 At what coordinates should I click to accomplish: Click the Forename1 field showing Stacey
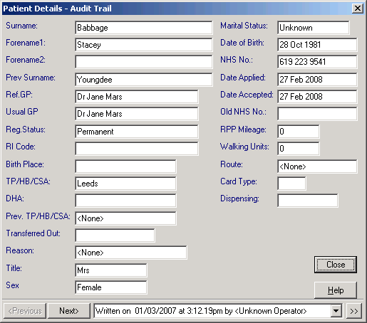(144, 45)
